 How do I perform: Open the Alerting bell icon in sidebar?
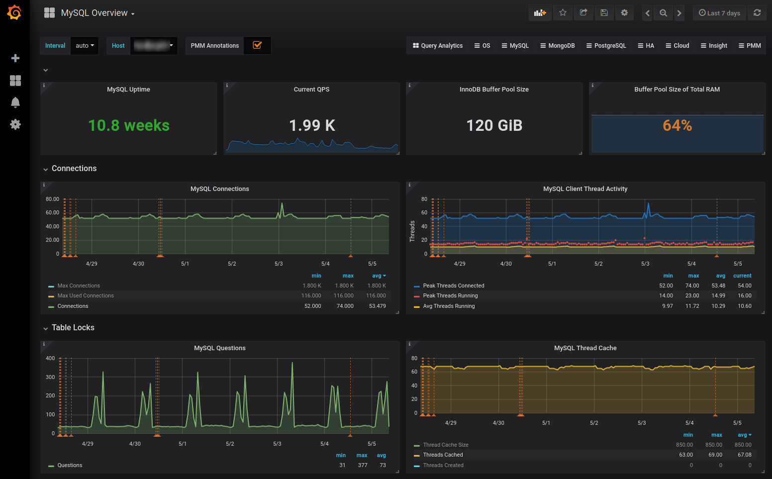(x=15, y=102)
